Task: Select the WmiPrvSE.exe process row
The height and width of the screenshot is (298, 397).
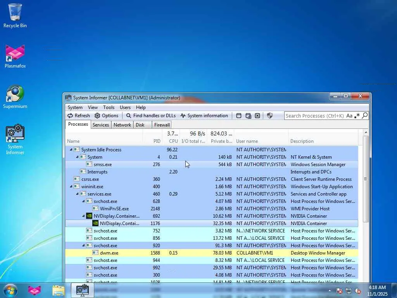Action: click(212, 208)
